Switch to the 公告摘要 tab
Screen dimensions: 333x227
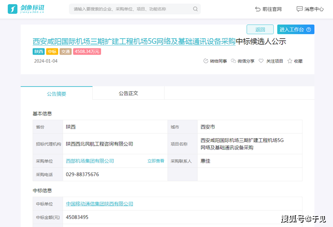coord(57,94)
